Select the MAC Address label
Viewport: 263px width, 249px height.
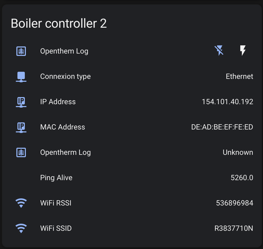(63, 127)
